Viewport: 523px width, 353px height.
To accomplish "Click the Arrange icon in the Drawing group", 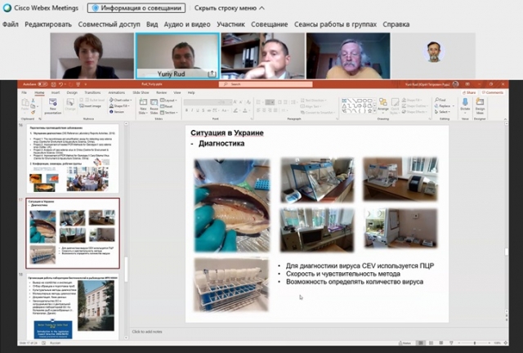I will pyautogui.click(x=382, y=105).
